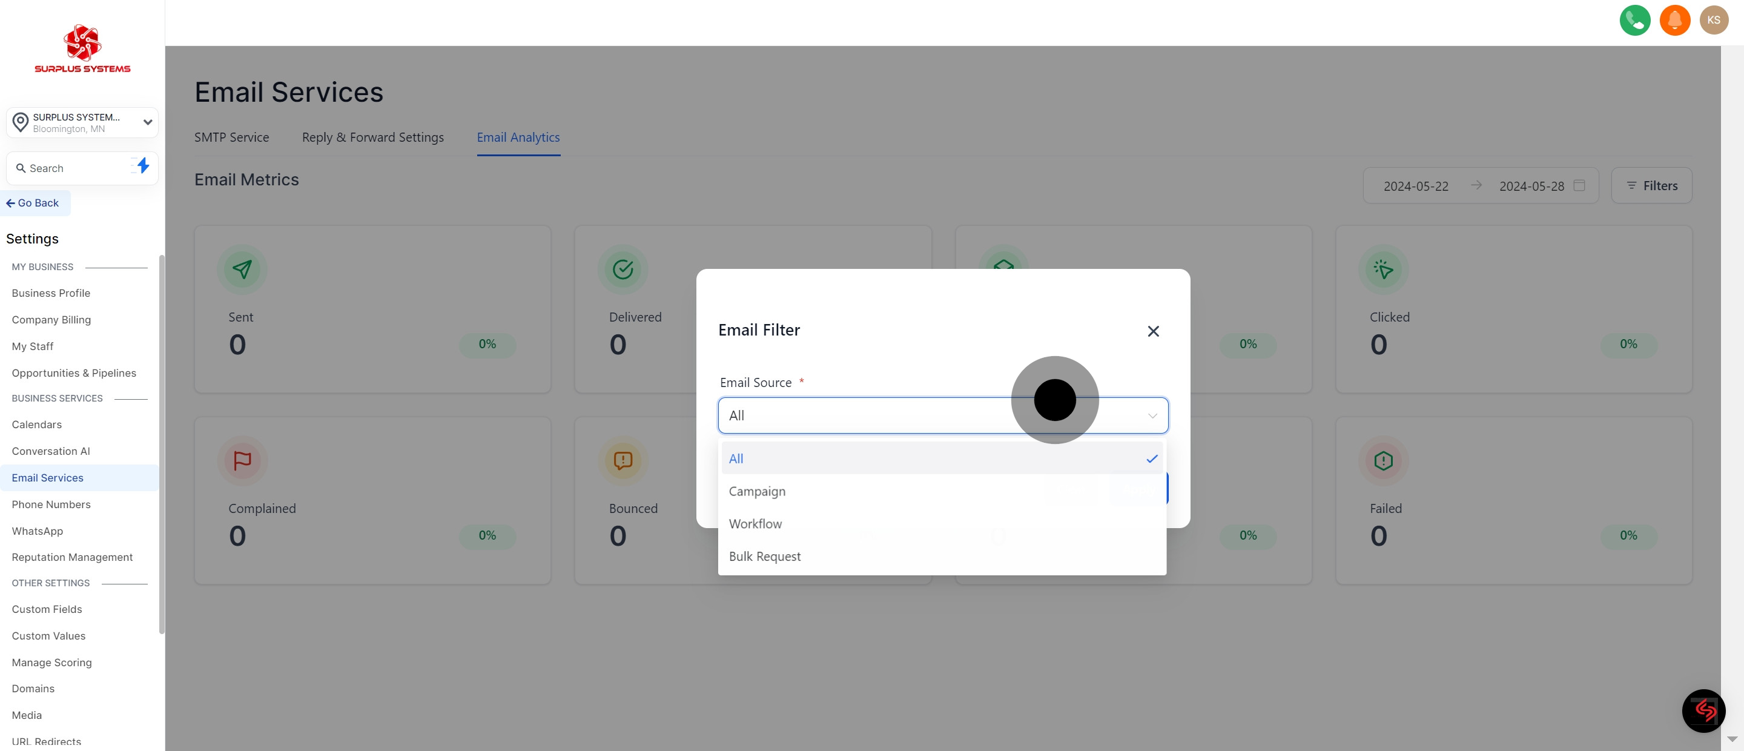Open Phone Numbers in settings sidebar
Viewport: 1744px width, 751px height.
[x=51, y=505]
